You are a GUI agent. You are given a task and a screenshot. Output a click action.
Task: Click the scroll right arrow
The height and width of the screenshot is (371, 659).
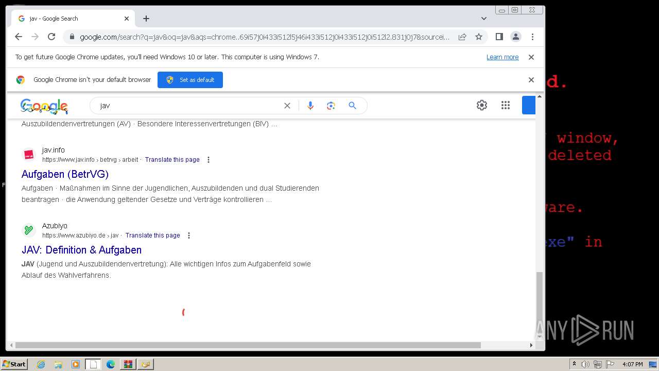coord(531,345)
